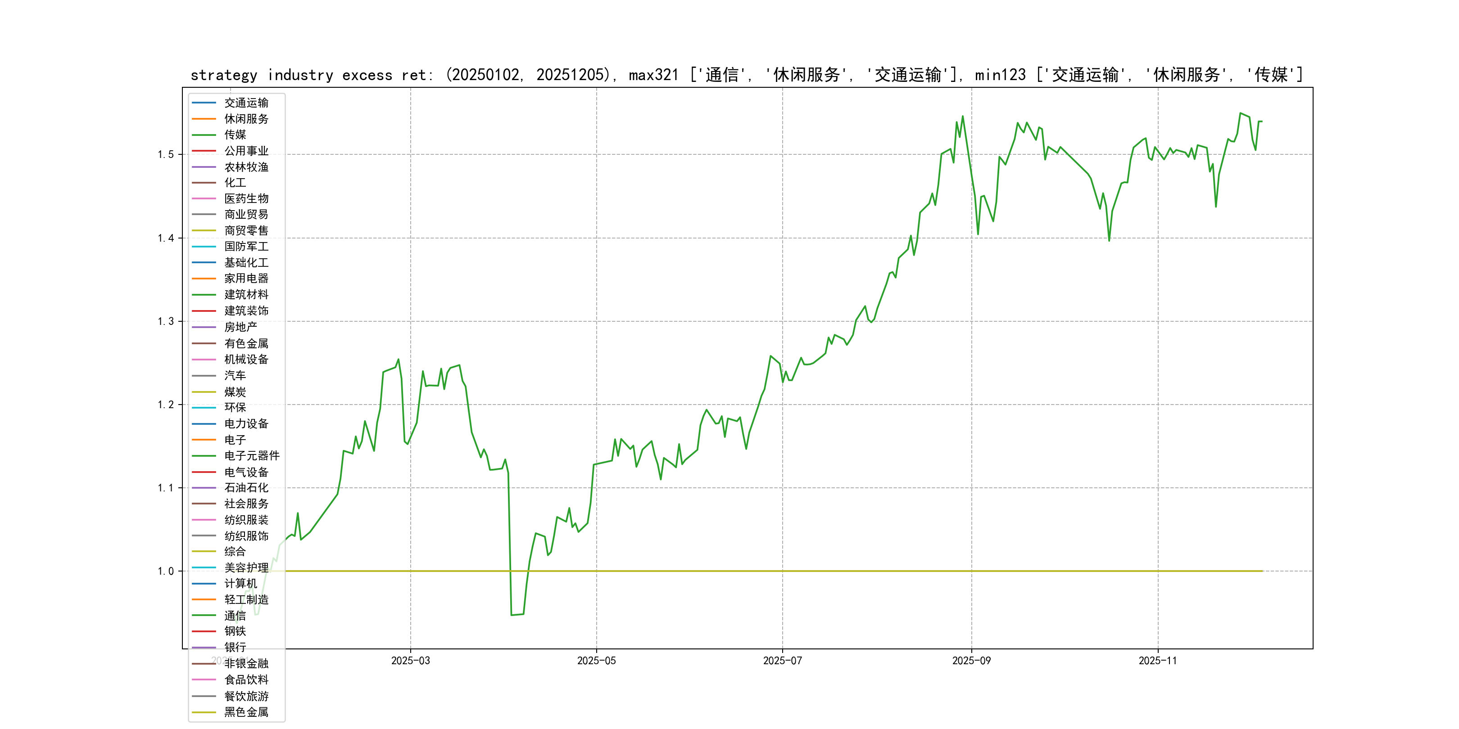This screenshot has height=729, width=1459.
Task: Click the green line swatch beside 传媒
Action: click(x=204, y=135)
